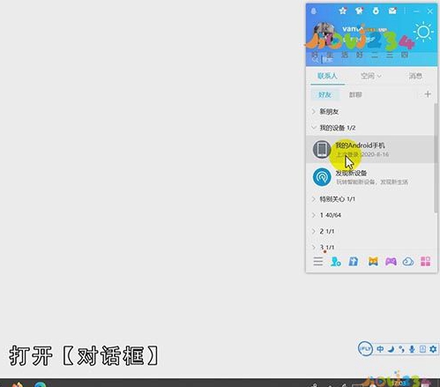The image size is (440, 387).
Task: Click the QQ penguin logo icon
Action: coord(314,11)
